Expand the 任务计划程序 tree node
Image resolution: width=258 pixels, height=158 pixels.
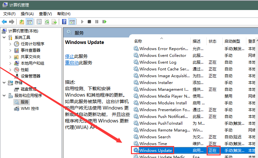pos(10,44)
